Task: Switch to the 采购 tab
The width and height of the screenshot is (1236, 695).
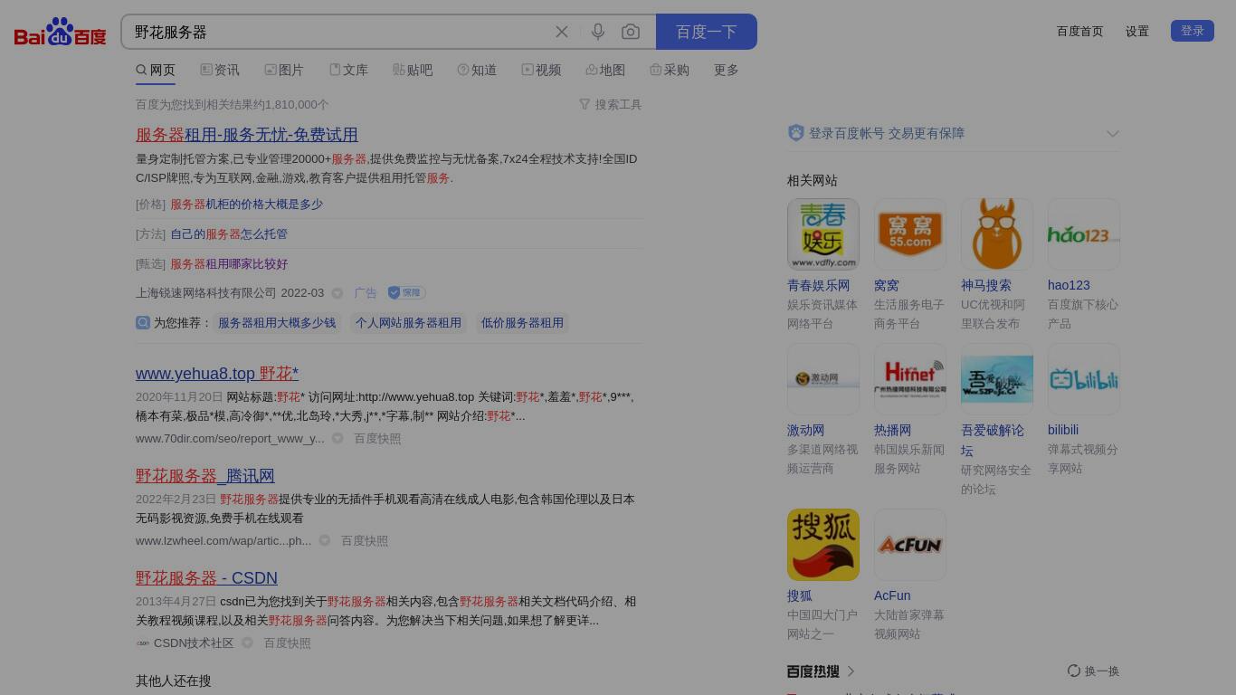Action: click(x=670, y=70)
